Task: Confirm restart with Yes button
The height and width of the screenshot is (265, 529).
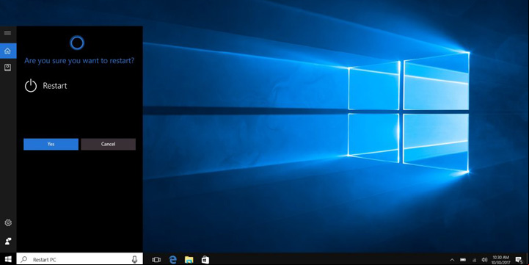Action: pos(51,144)
